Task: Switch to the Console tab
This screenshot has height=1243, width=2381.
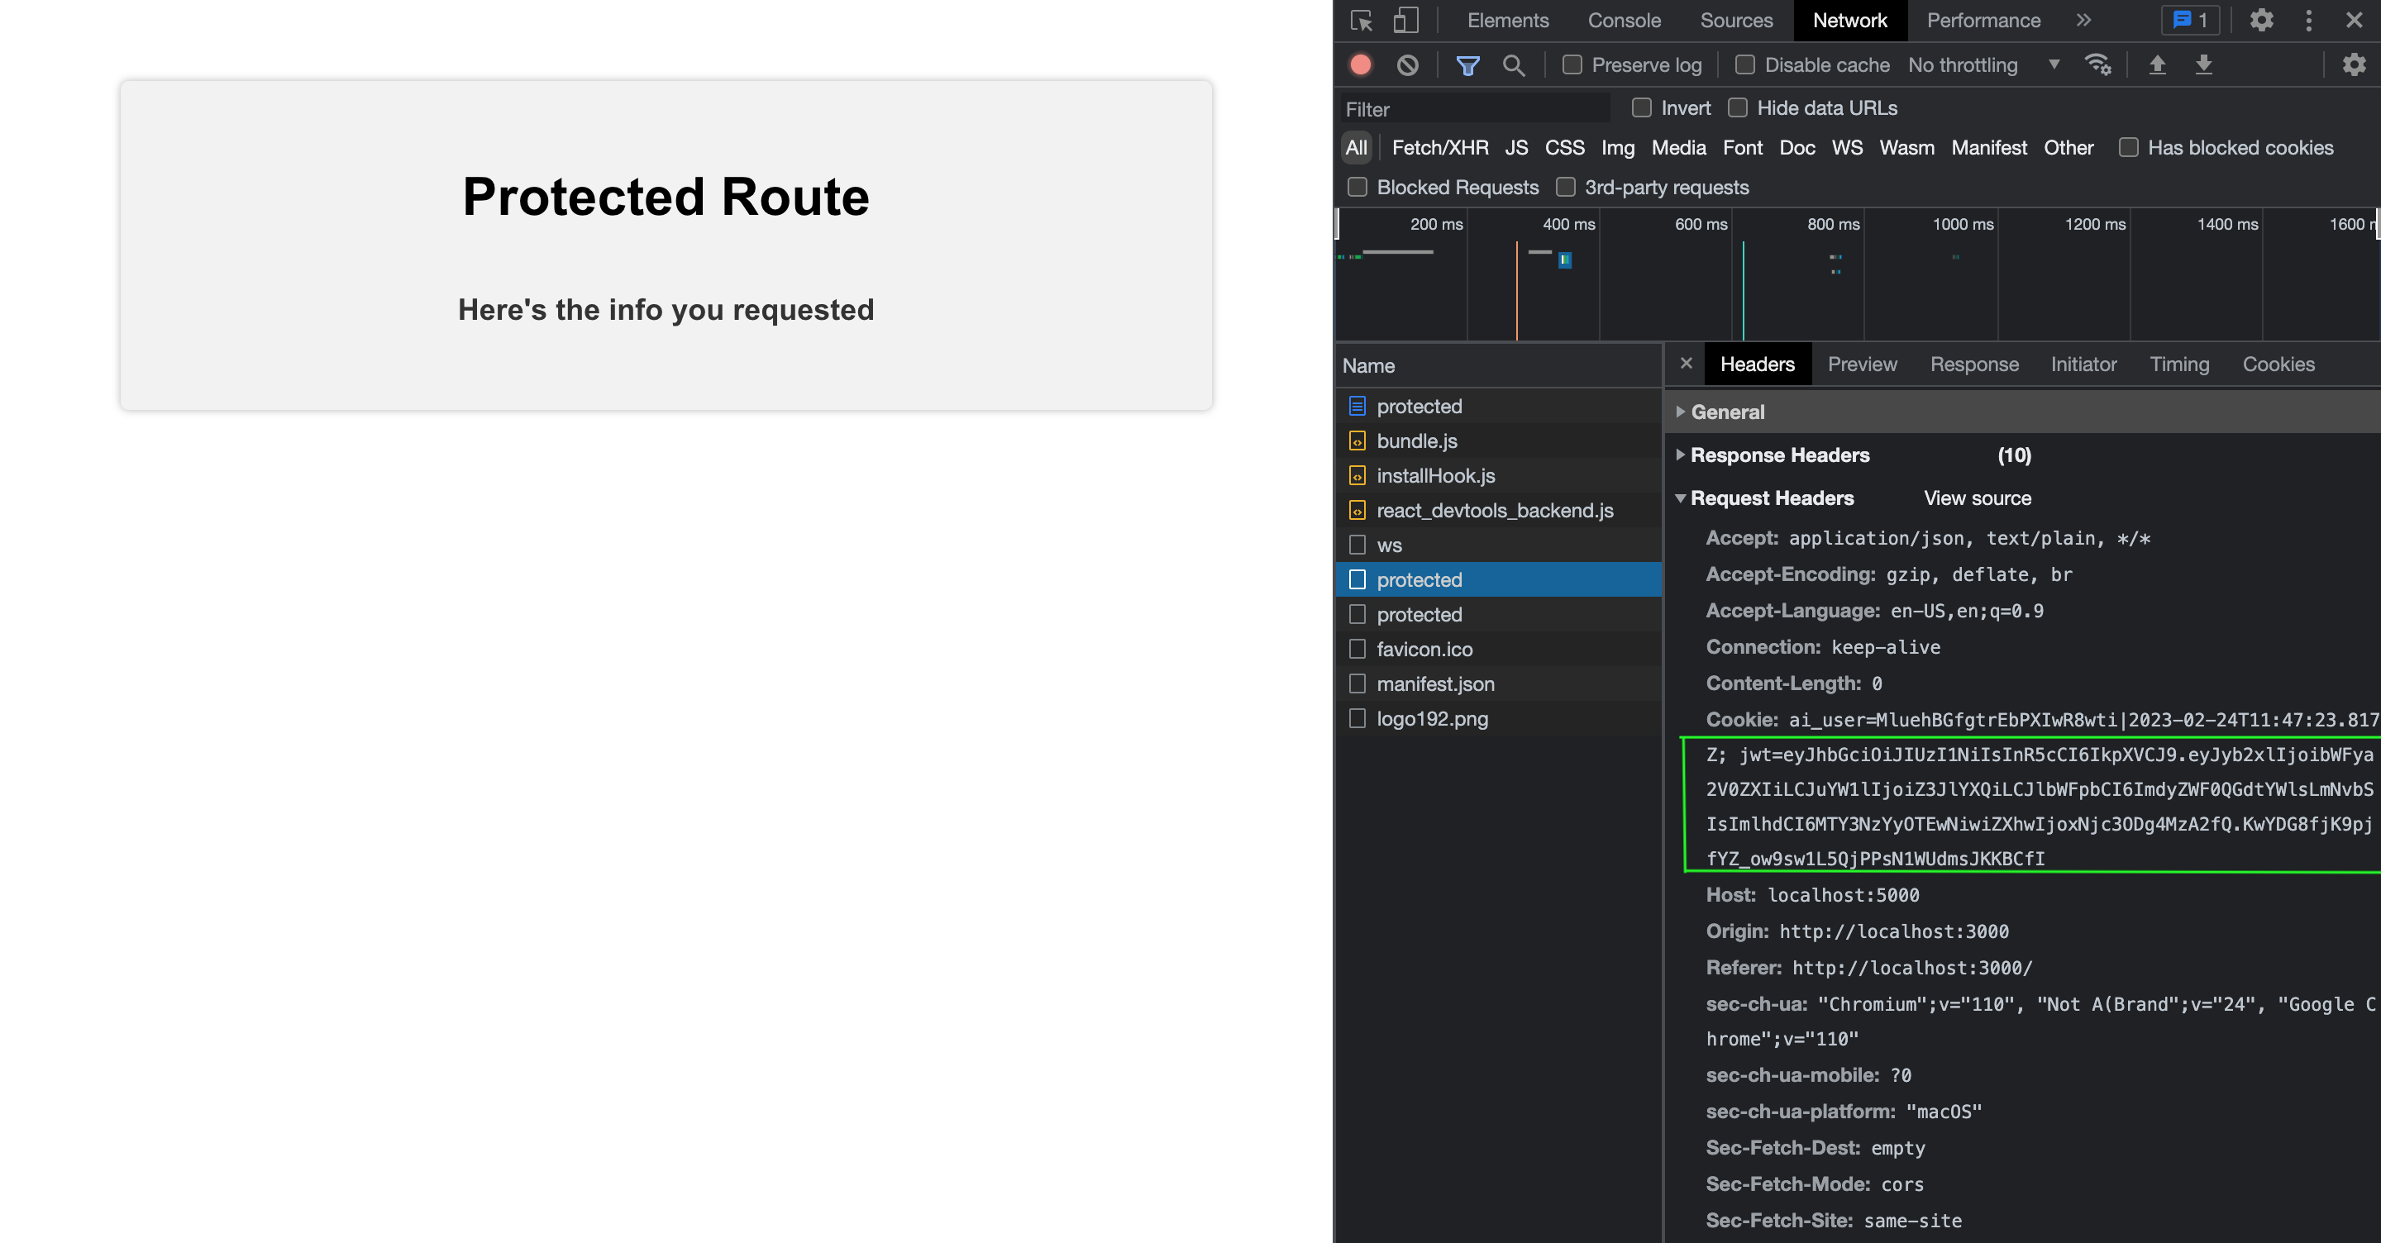Action: tap(1624, 21)
